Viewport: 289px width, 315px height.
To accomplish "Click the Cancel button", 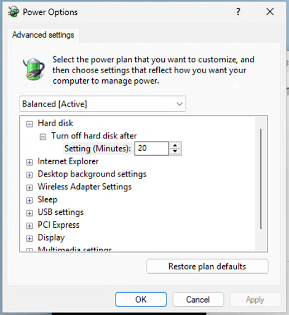I will 198,300.
